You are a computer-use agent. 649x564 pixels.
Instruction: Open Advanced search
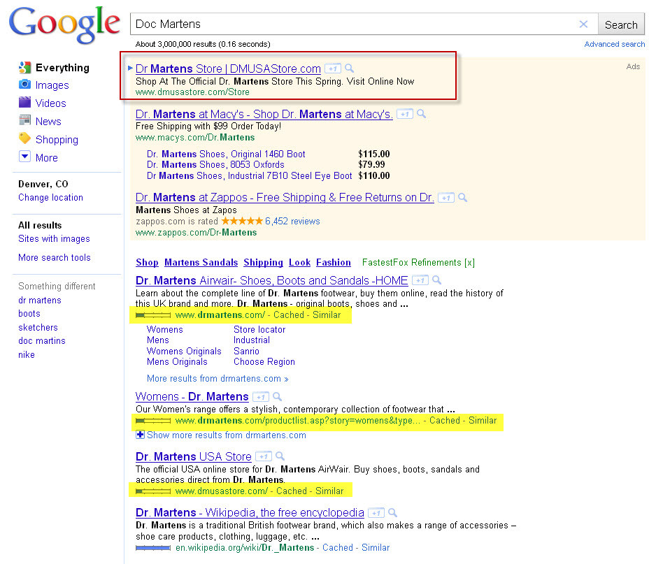click(x=614, y=44)
